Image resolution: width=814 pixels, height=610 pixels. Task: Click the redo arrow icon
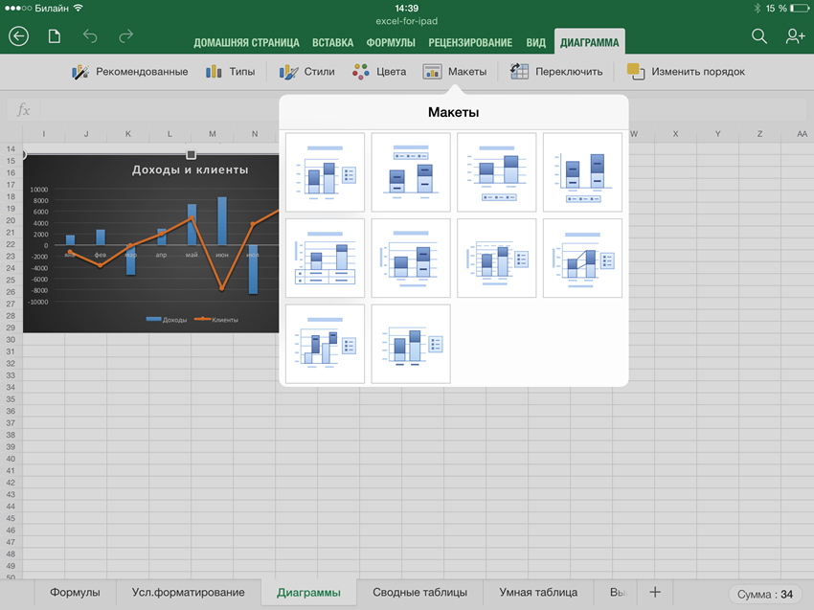coord(125,36)
